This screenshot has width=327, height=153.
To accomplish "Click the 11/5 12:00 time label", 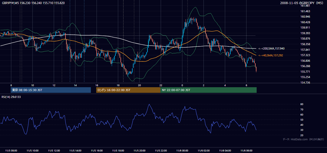I will pos(54,151).
